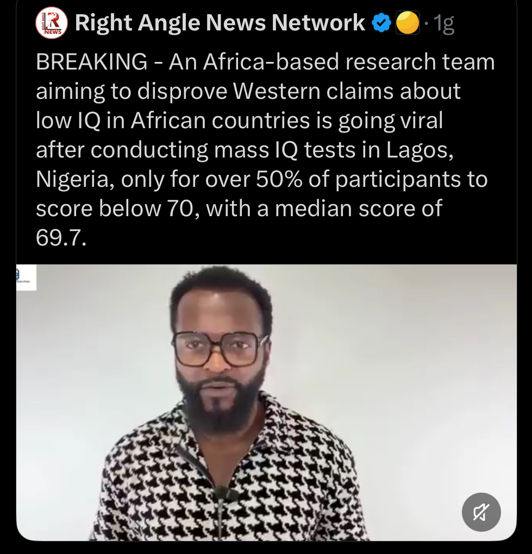Click the word "Nigeria," in the post text
The image size is (532, 554).
(74, 180)
